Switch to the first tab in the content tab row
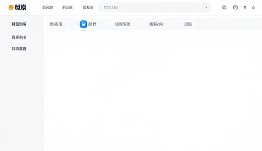The width and height of the screenshot is (262, 151). tap(56, 24)
